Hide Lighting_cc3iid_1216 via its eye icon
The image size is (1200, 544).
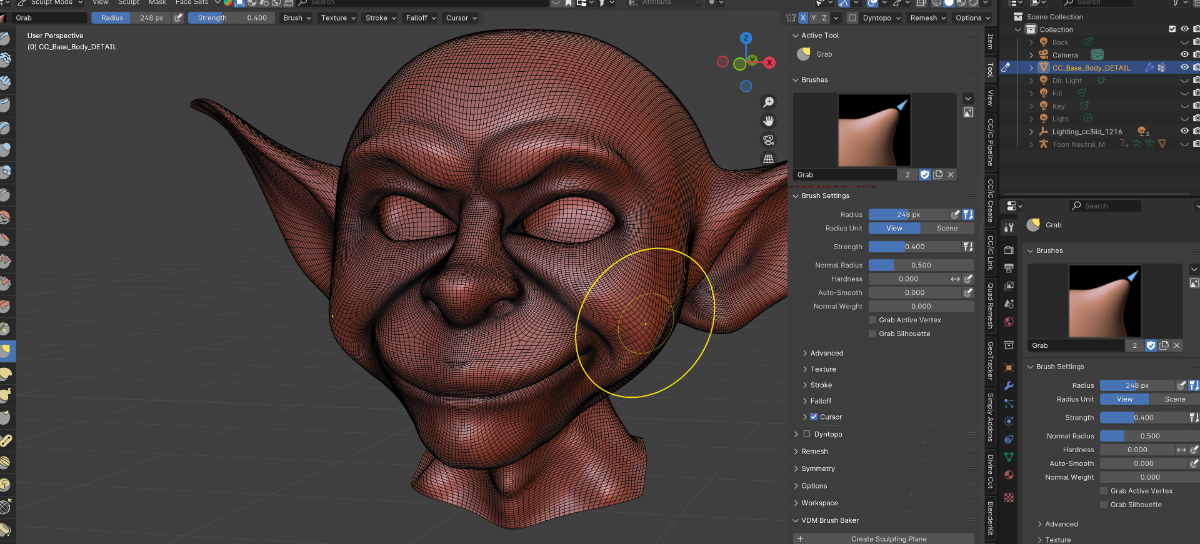(x=1184, y=131)
